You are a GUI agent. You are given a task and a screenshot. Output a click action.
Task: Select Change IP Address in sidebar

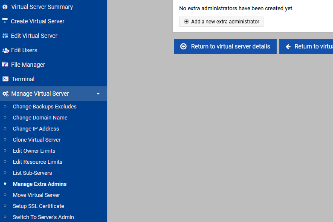[36, 128]
